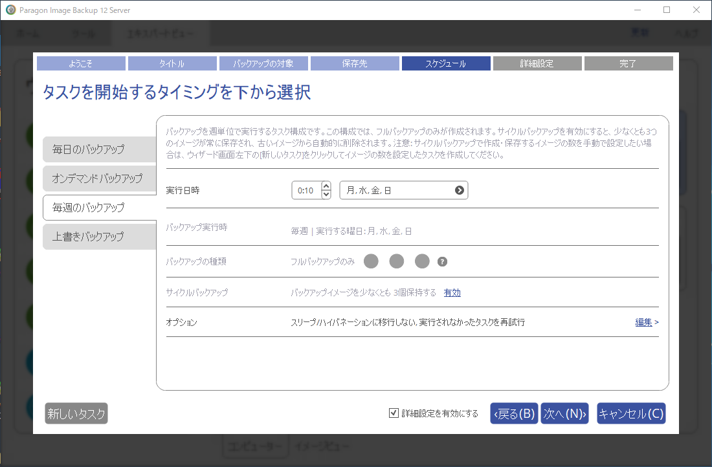Click the execution time field 0:10

(x=306, y=190)
